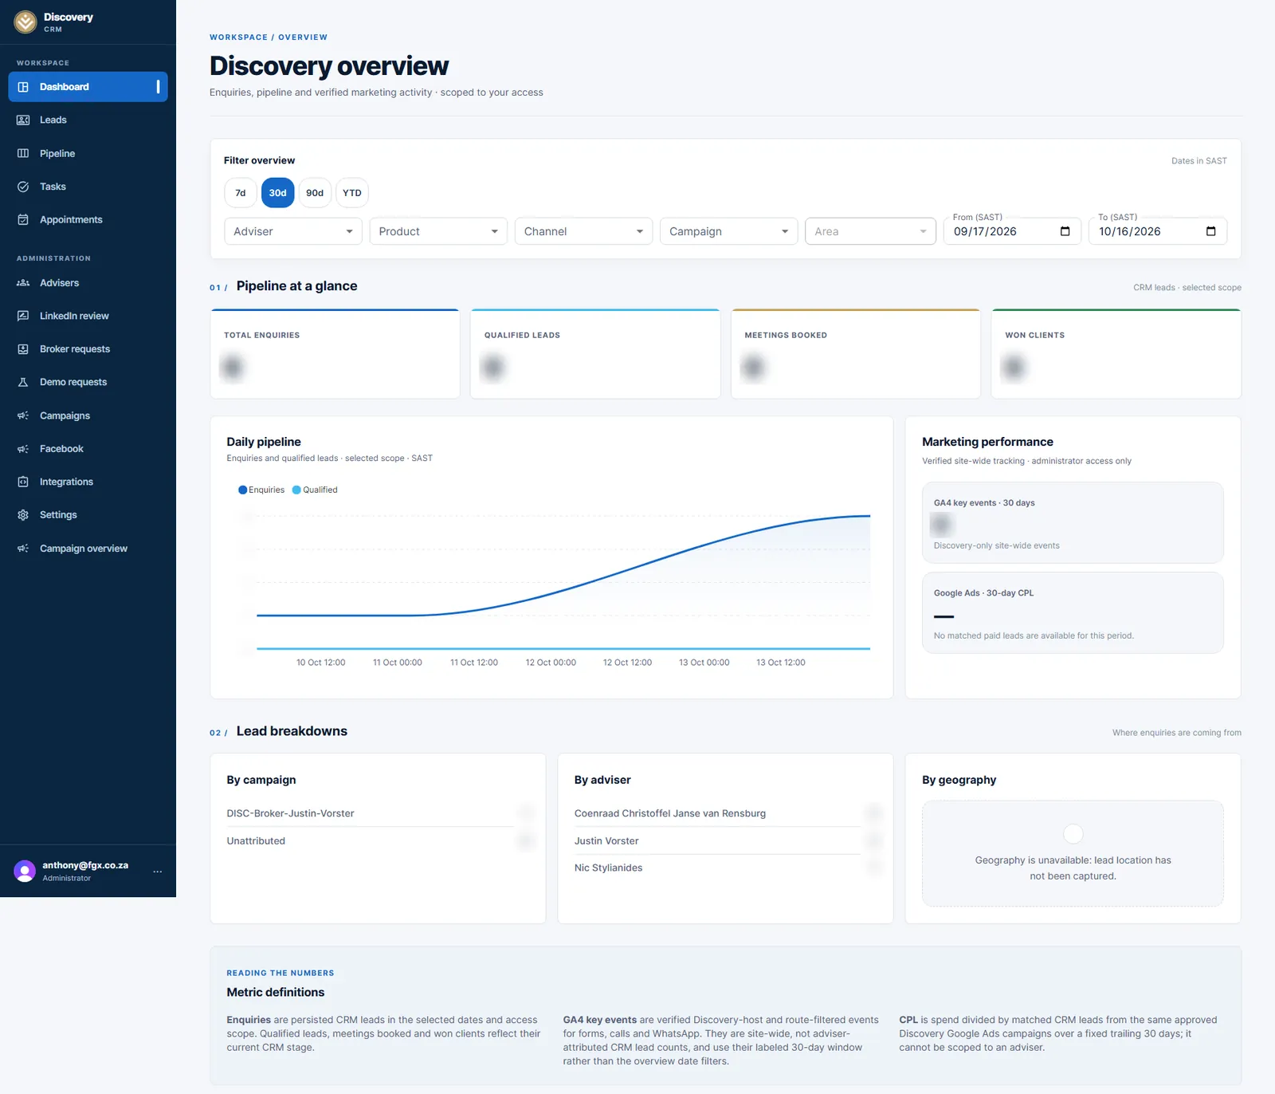Viewport: 1275px width, 1094px height.
Task: Open Demo requests via its flask icon
Action: pos(23,382)
